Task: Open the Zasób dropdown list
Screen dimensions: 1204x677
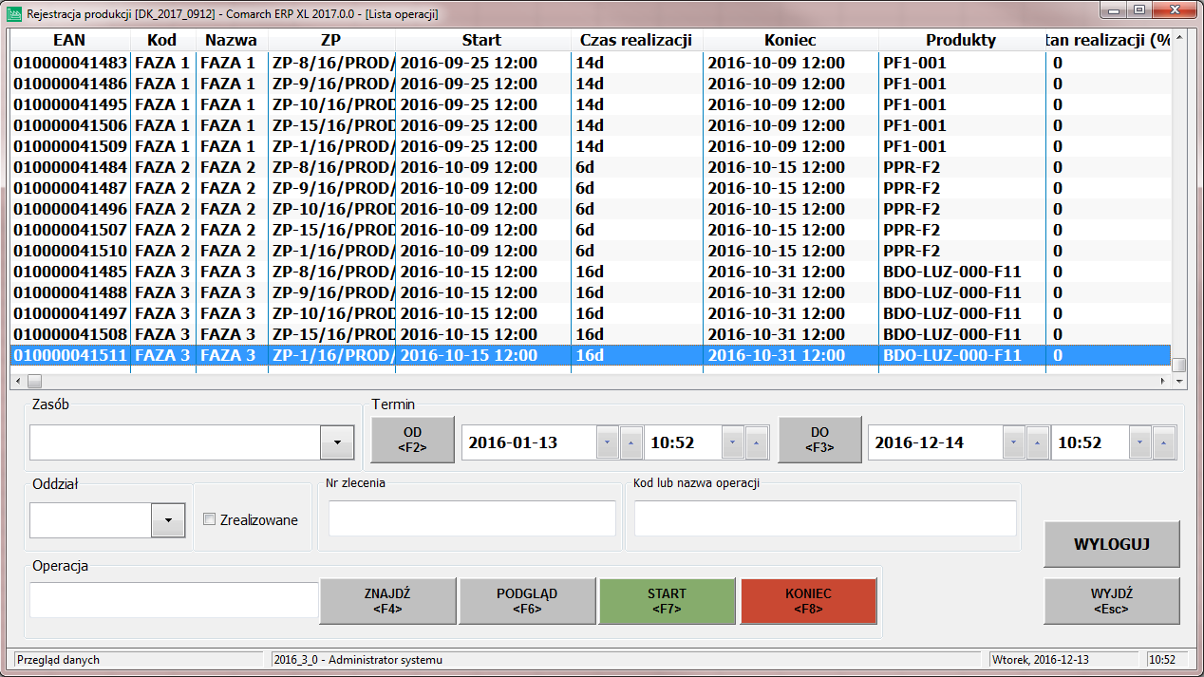Action: coord(337,442)
